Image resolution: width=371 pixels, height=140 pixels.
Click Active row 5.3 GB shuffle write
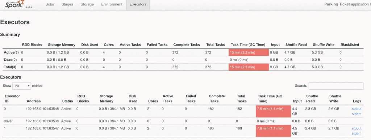click(317, 52)
